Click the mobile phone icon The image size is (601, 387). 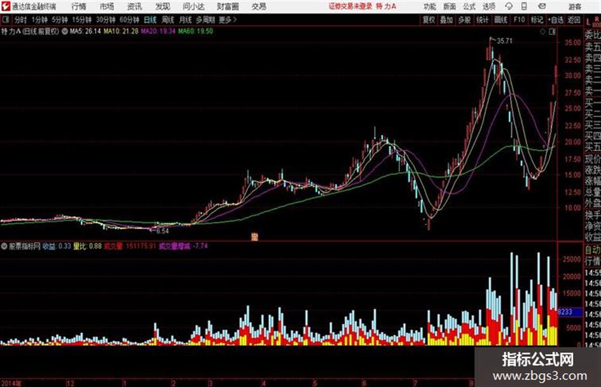pos(524,6)
